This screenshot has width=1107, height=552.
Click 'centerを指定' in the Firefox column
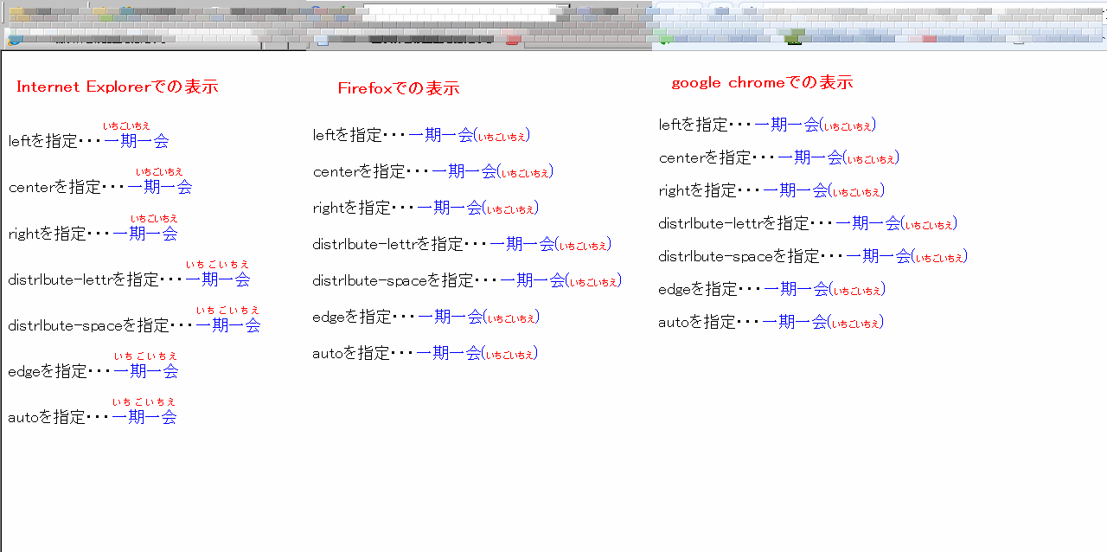coord(360,171)
